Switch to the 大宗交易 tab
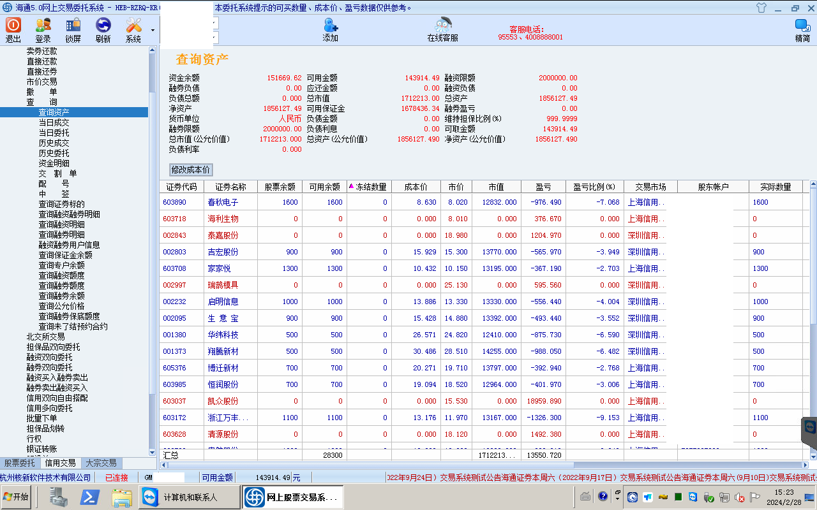817x510 pixels. pos(101,463)
